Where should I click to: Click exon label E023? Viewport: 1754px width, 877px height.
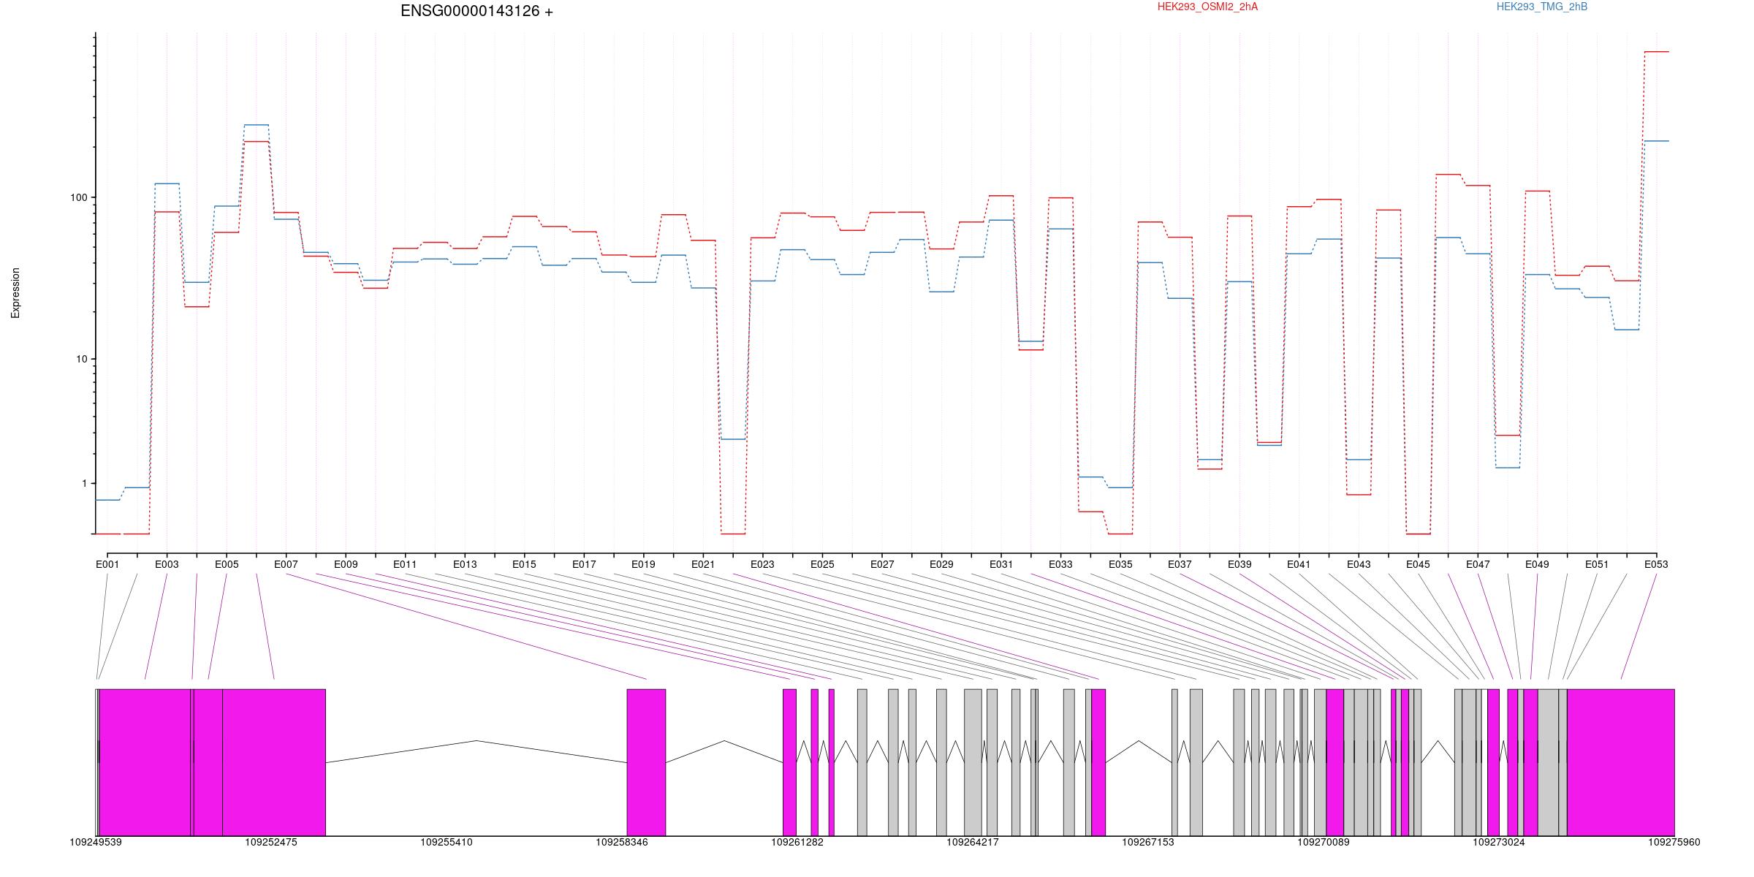tap(762, 564)
